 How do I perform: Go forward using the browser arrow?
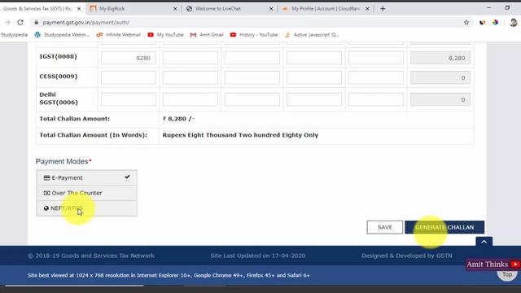click(x=7, y=22)
